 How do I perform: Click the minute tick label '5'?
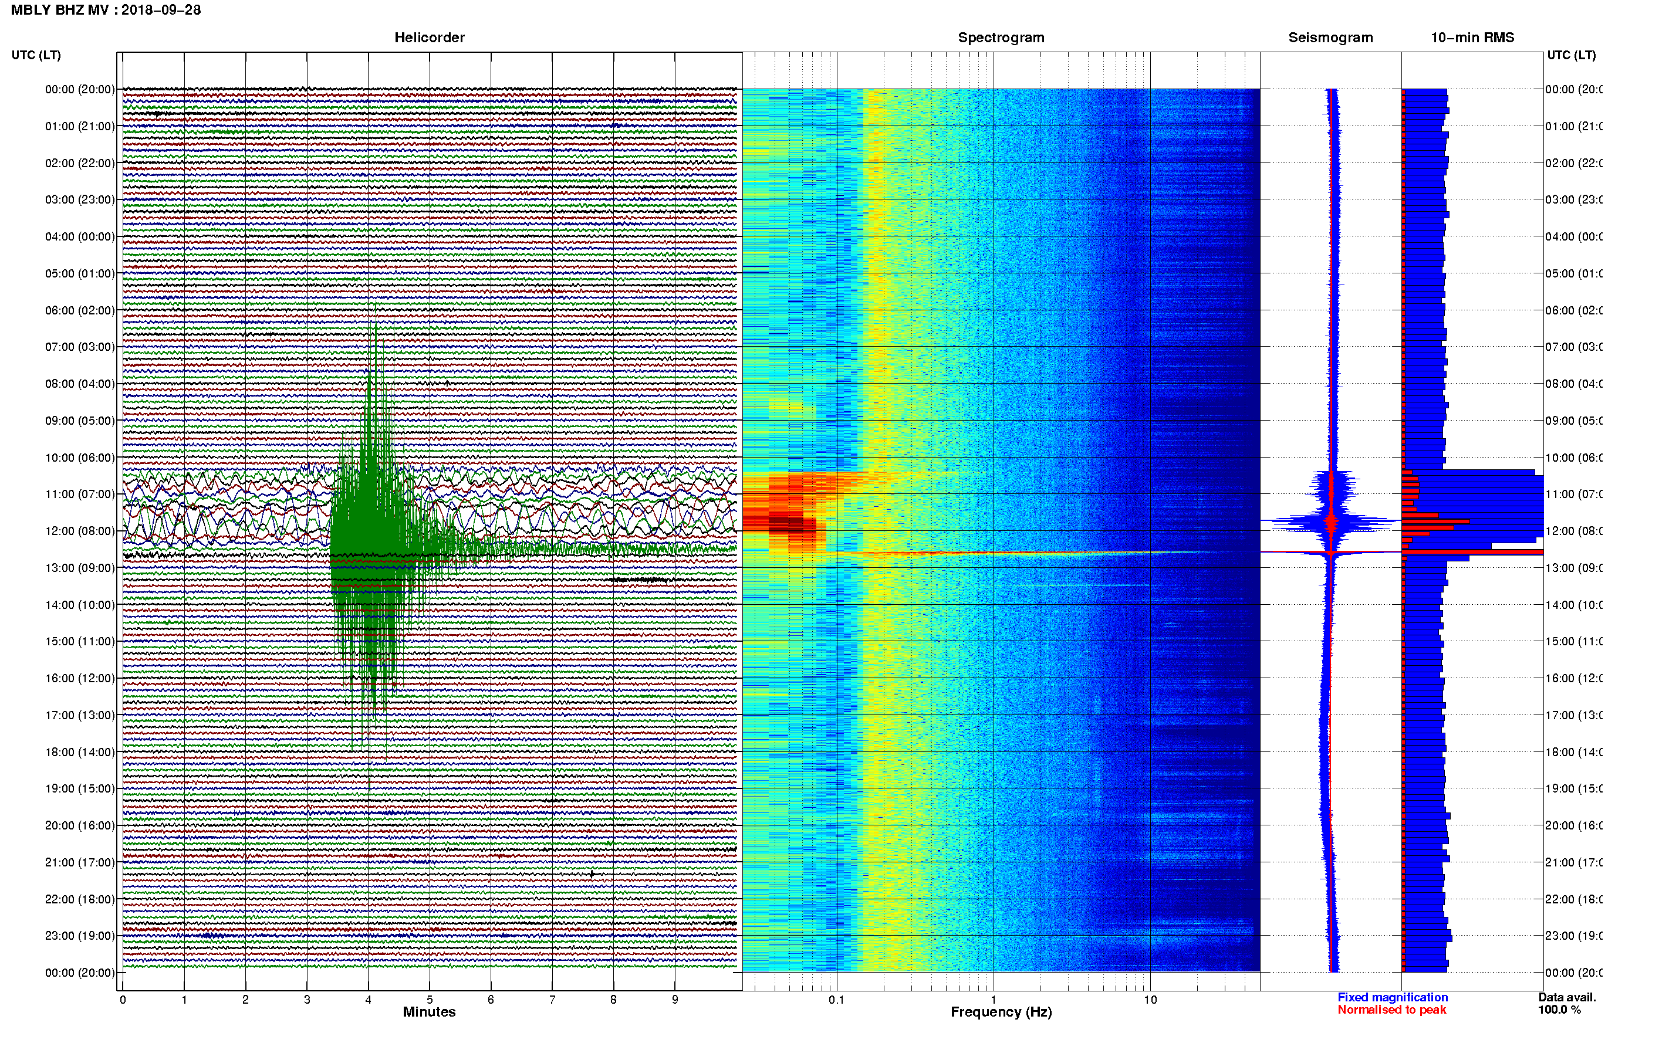click(x=430, y=1000)
